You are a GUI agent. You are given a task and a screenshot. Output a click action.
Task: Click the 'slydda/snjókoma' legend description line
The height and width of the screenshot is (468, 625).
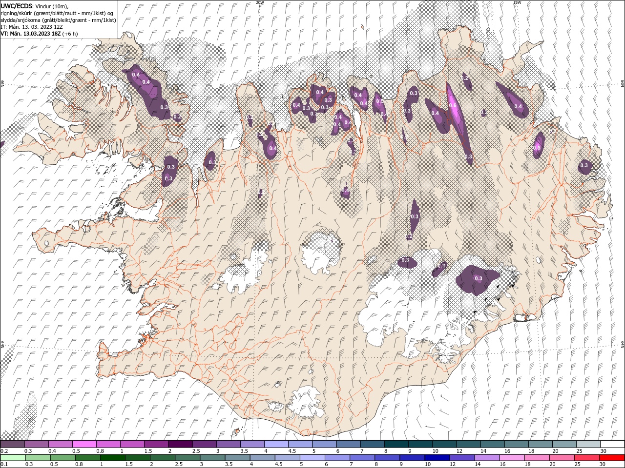tap(59, 20)
